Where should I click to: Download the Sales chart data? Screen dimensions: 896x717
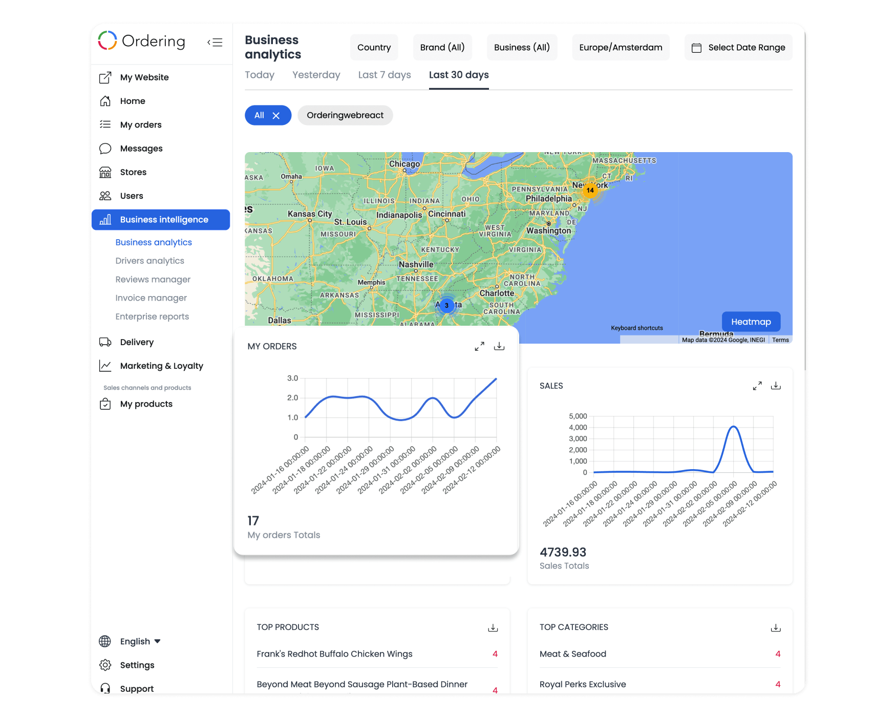776,386
